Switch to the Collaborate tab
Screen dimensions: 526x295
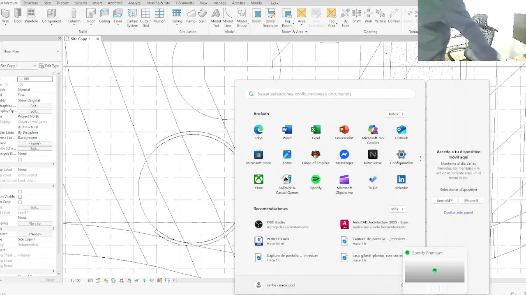point(185,3)
